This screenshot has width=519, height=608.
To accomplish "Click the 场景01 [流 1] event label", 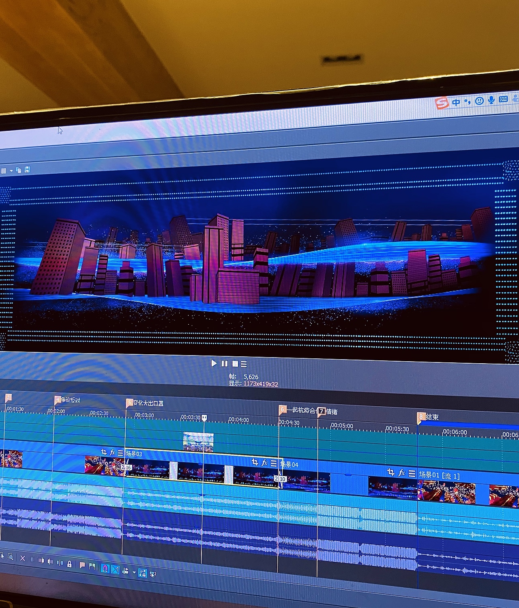I will (x=439, y=475).
